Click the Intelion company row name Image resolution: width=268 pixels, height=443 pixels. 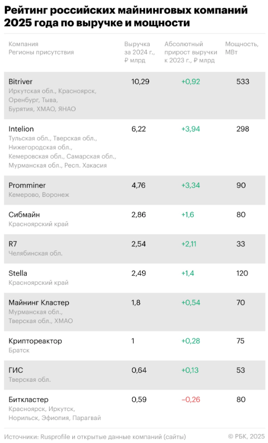21,129
